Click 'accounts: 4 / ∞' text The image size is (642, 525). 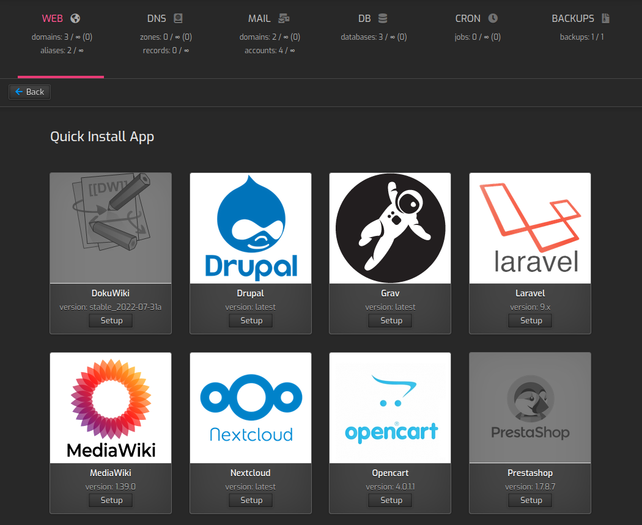click(270, 50)
